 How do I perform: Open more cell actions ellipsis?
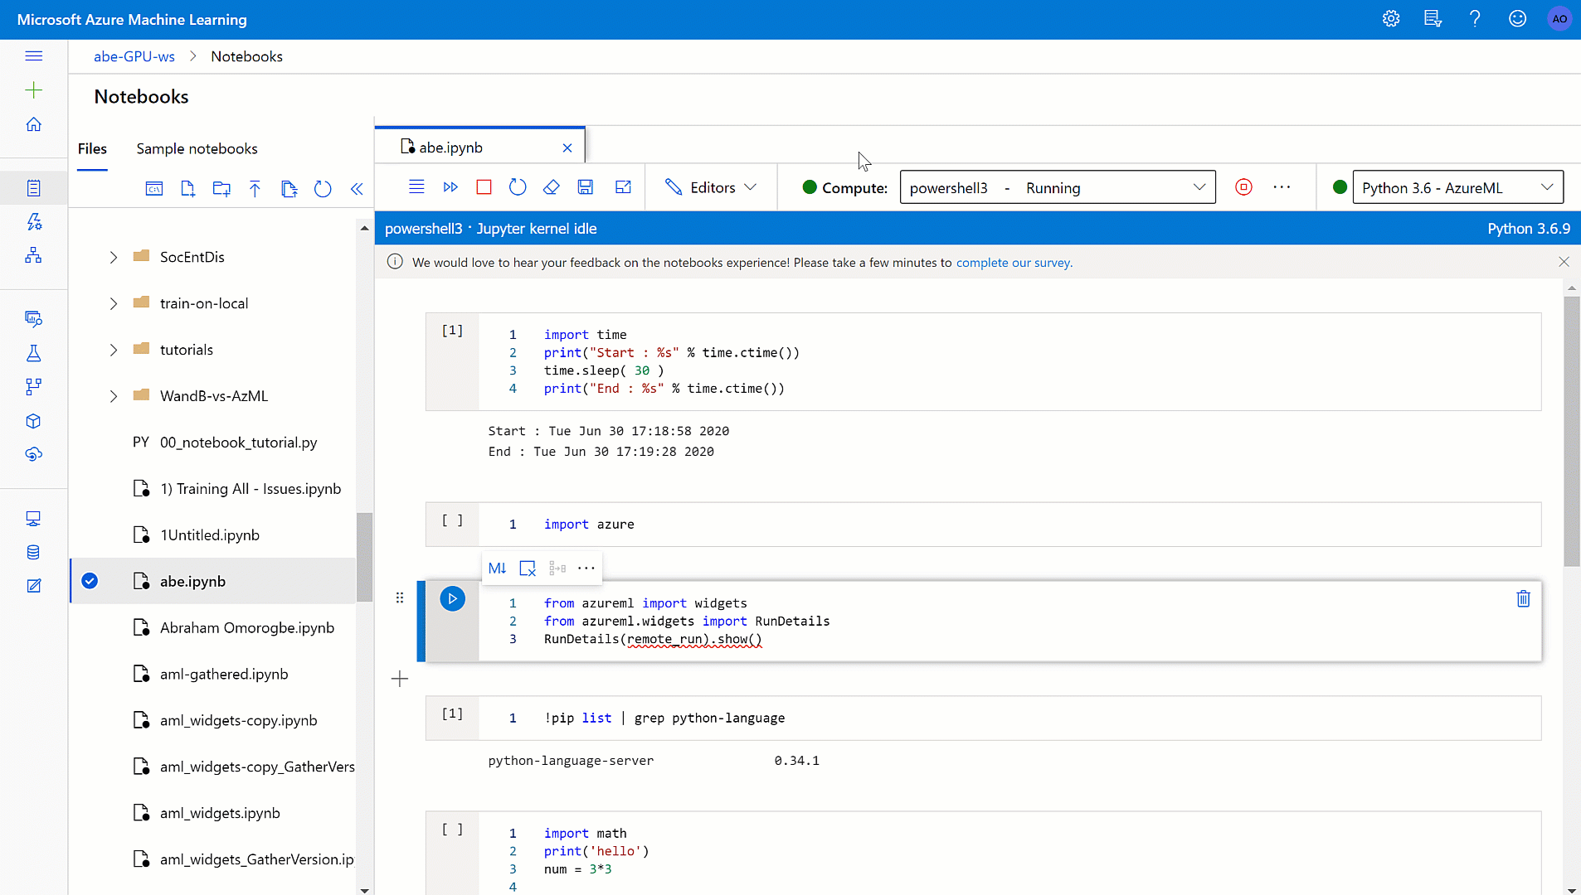pos(586,568)
